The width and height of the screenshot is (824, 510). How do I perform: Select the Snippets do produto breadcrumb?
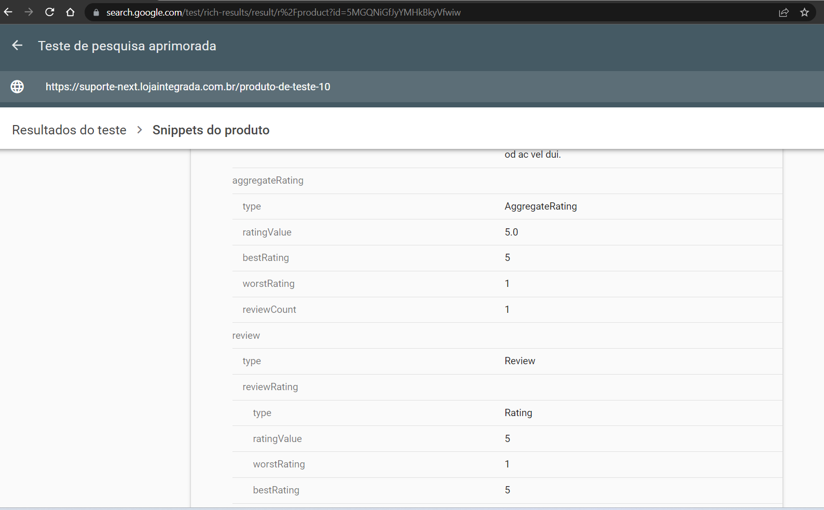coord(211,130)
